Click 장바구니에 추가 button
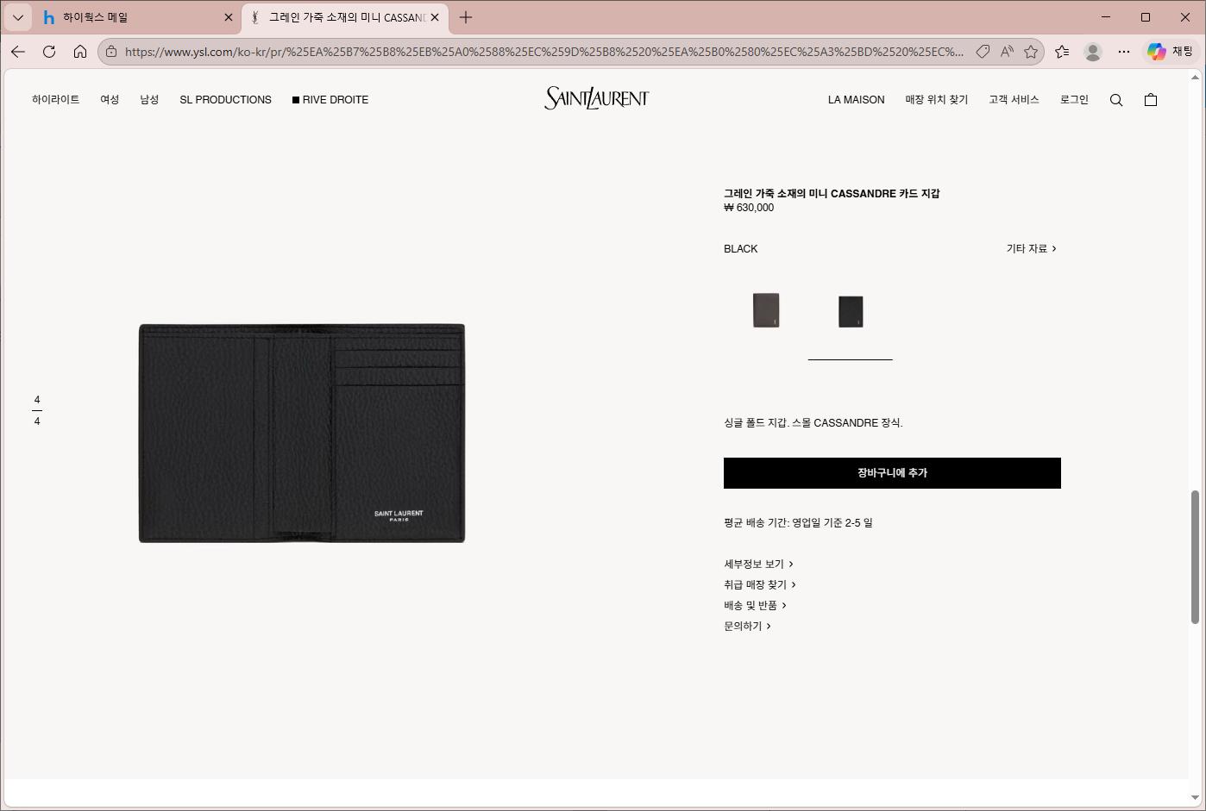The width and height of the screenshot is (1206, 811). 892,473
